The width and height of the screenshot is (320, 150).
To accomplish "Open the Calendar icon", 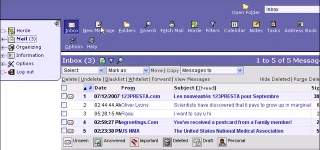I will (x=234, y=24).
